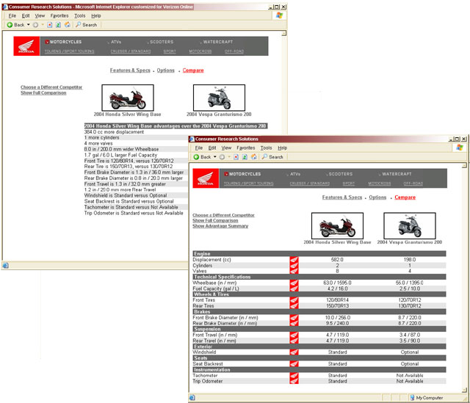Click Honda wing icon on Front Tires row
Image resolution: width=470 pixels, height=403 pixels.
pyautogui.click(x=294, y=300)
